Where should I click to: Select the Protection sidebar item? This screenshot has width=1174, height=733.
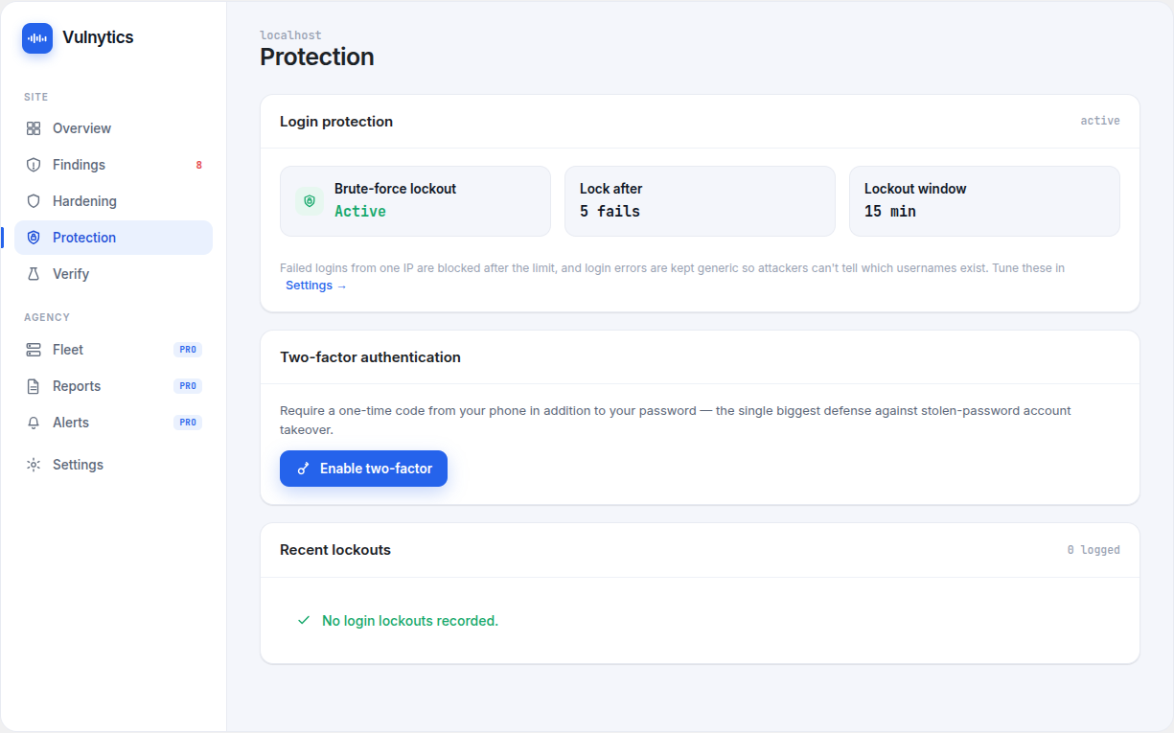tap(113, 238)
